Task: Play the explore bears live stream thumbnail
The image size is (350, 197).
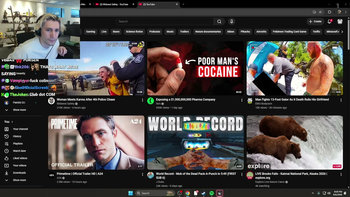Action: click(295, 142)
